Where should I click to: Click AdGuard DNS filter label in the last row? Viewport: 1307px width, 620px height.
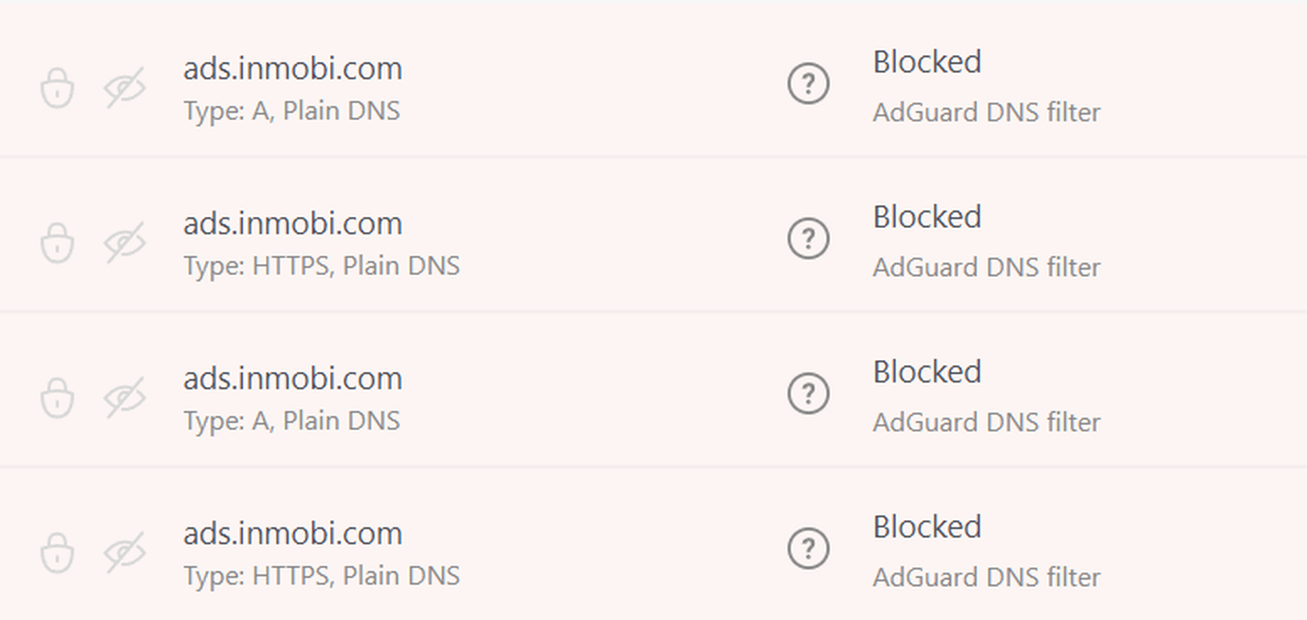[x=987, y=578]
